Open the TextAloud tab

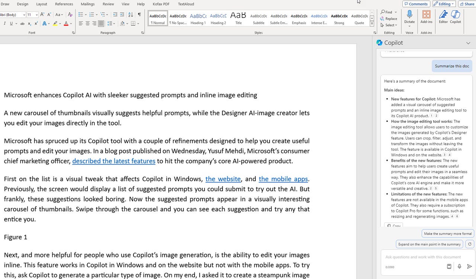pyautogui.click(x=186, y=4)
